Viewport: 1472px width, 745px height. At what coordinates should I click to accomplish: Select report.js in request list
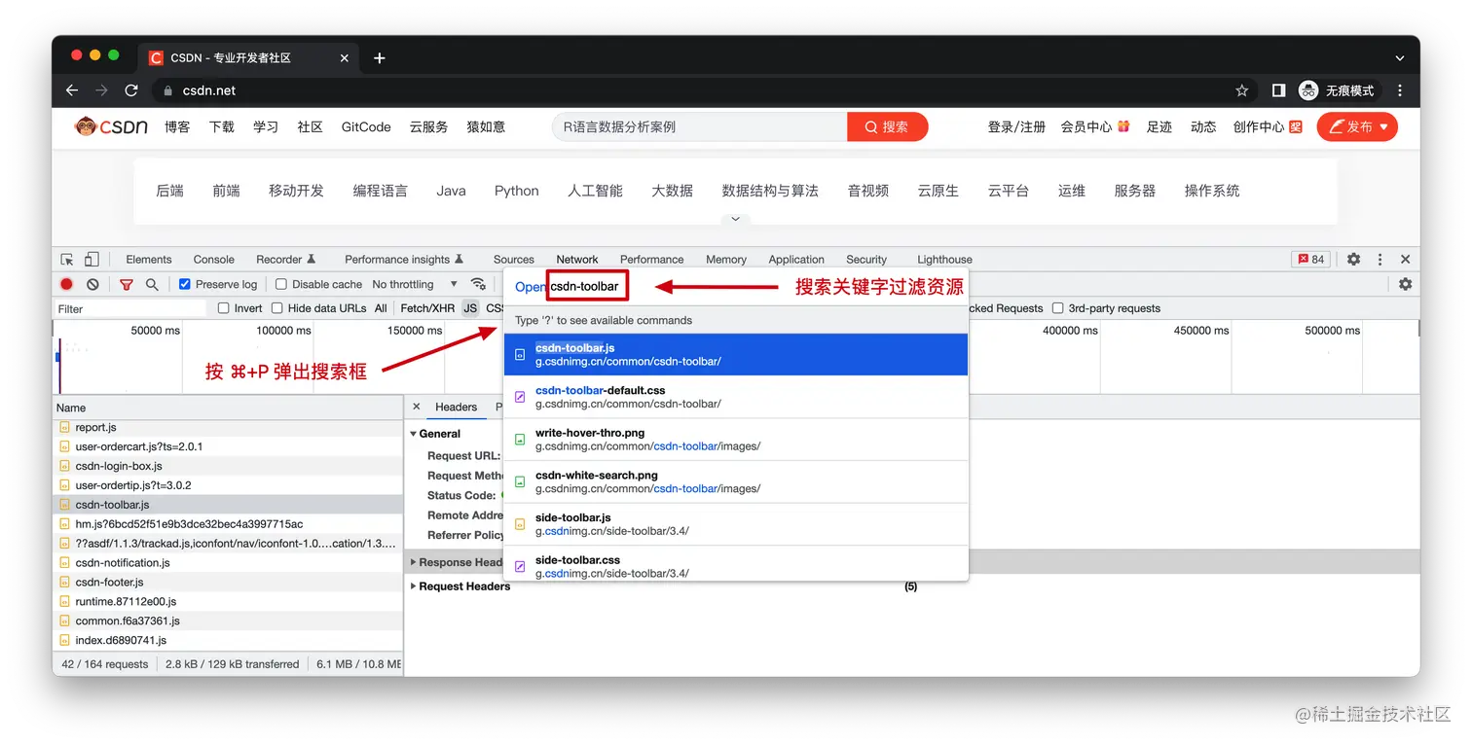[x=228, y=427]
